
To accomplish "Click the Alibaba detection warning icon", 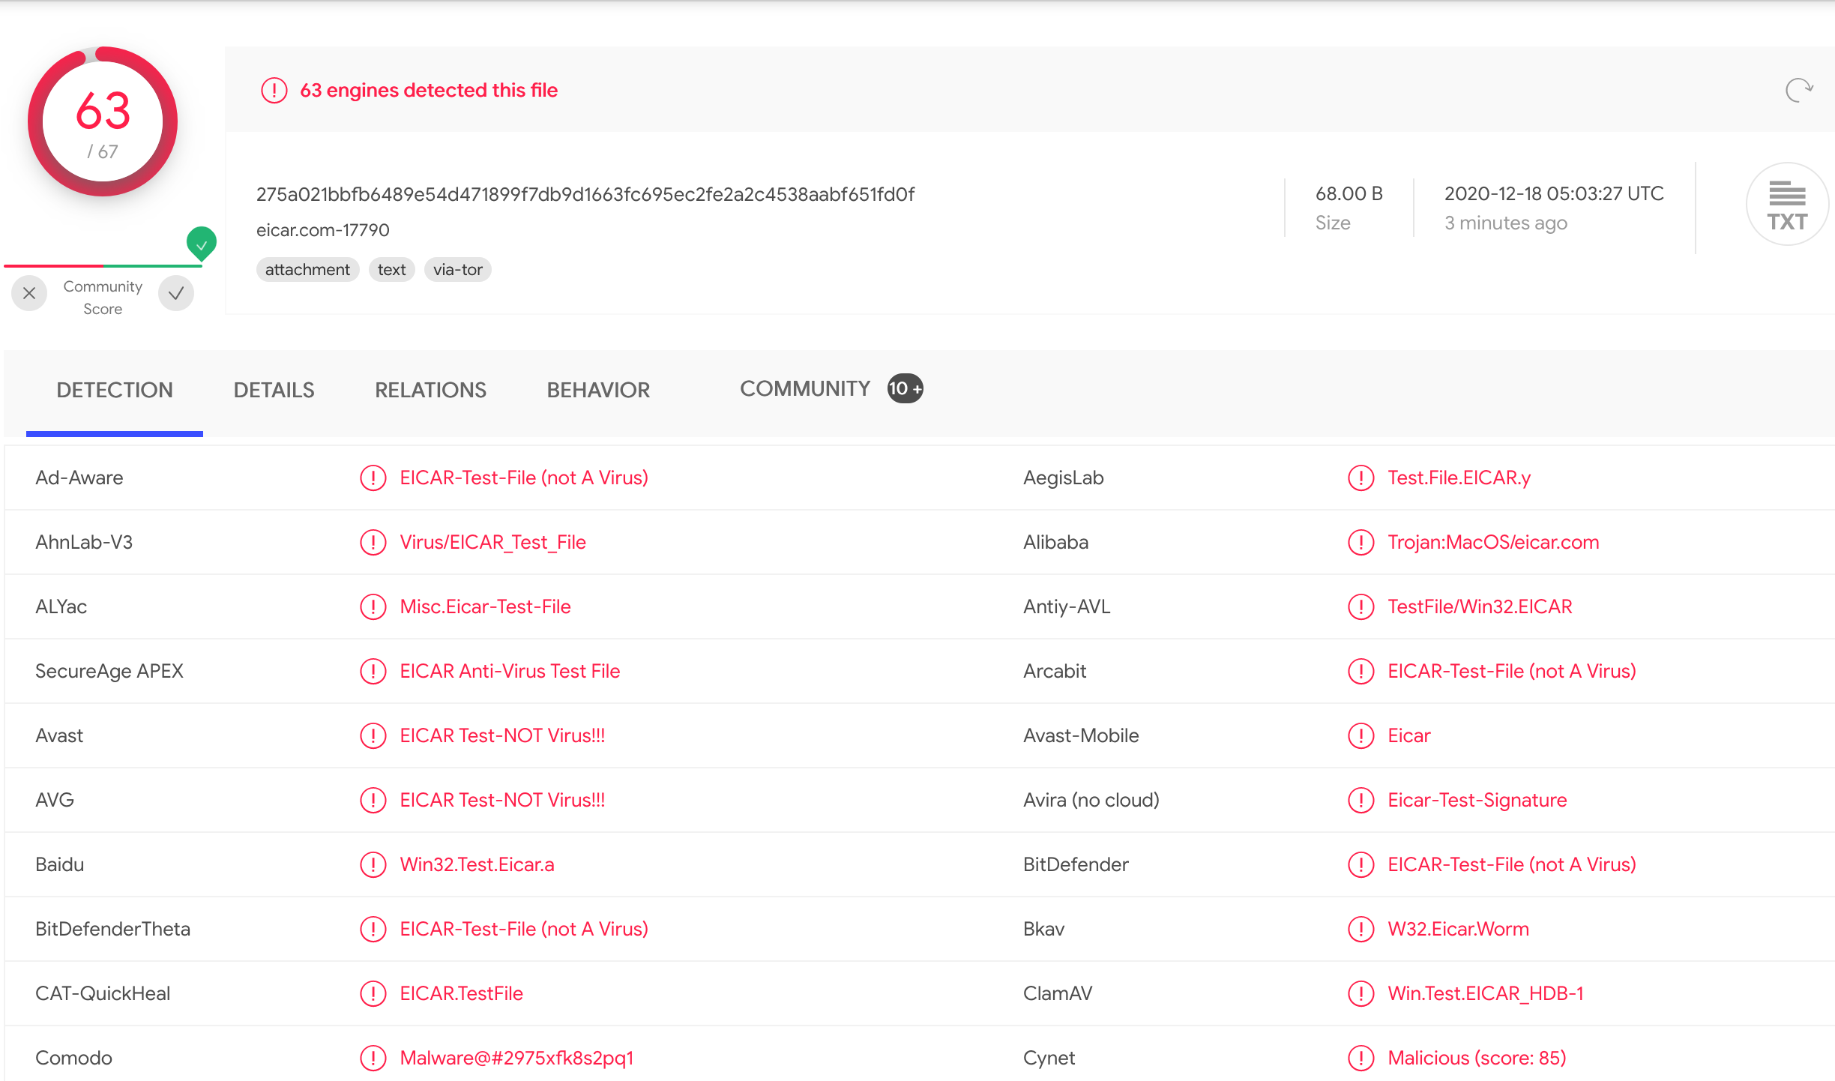I will (1361, 542).
